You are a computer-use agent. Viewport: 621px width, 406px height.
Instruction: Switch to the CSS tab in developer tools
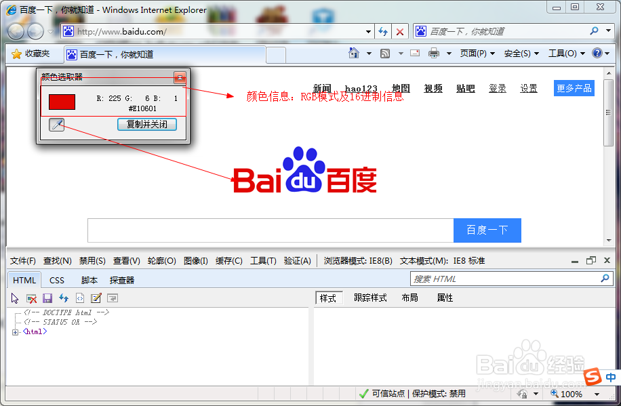[57, 280]
